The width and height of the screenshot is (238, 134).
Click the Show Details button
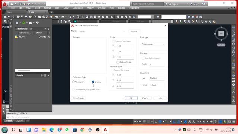pos(78,98)
